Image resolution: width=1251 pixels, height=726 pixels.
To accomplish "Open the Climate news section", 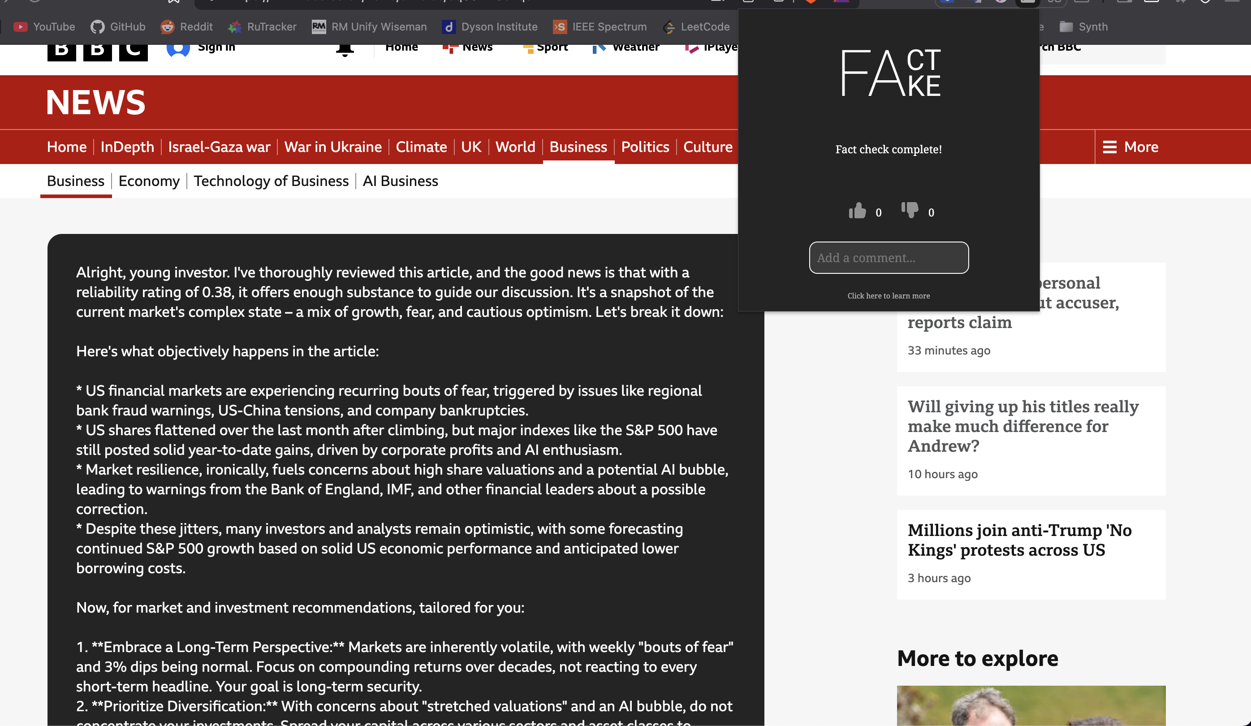I will 421,147.
